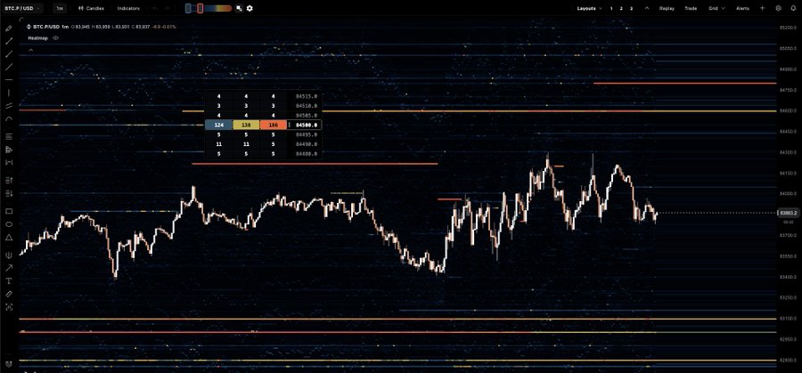Open the 1m timeframe selector
Image resolution: width=802 pixels, height=373 pixels.
[x=60, y=8]
